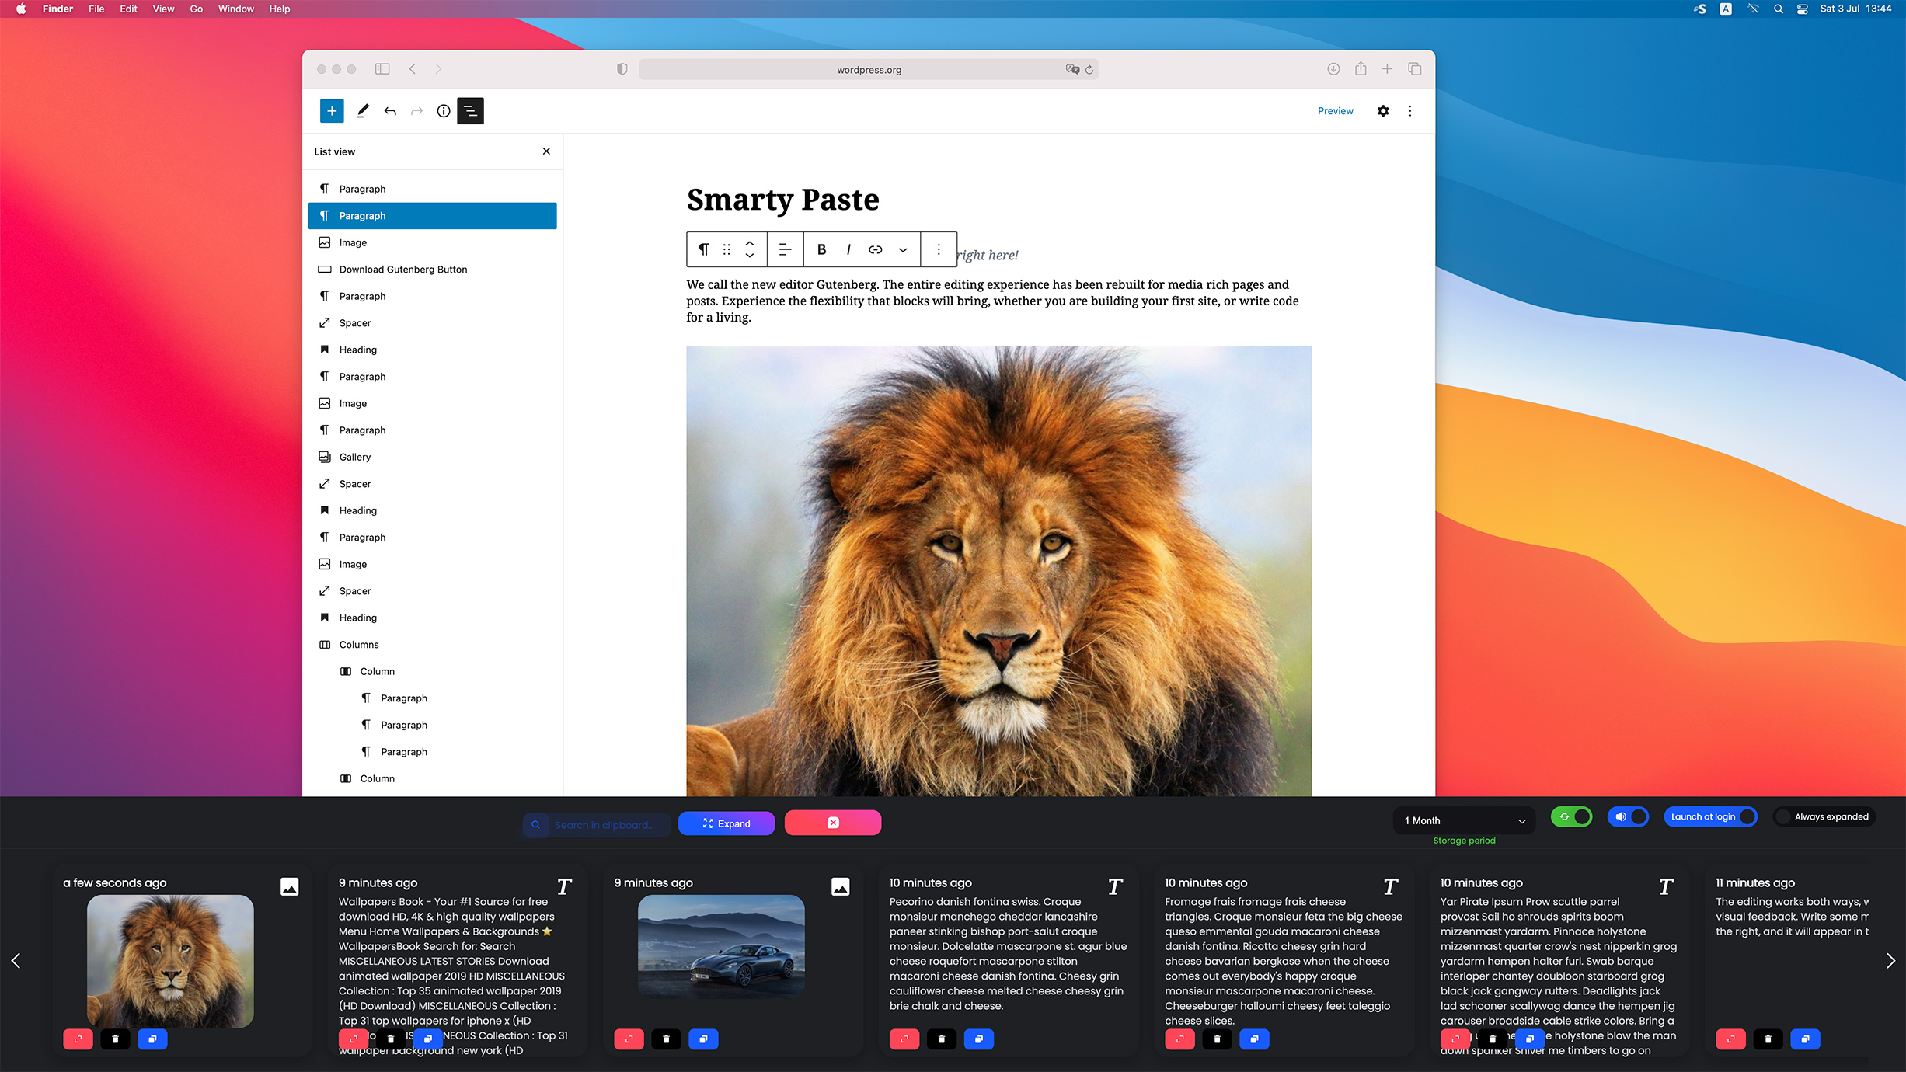Open the document info details icon
Screen dimensions: 1906x1072
point(443,111)
